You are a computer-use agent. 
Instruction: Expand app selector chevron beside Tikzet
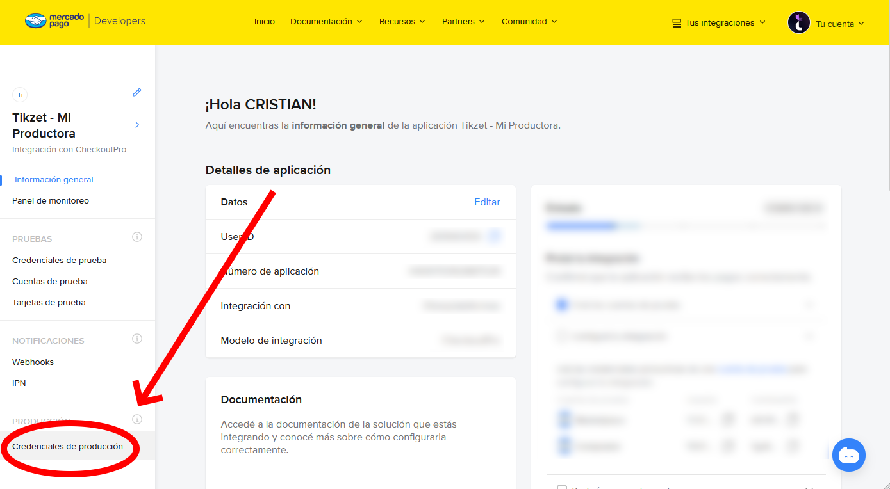tap(137, 125)
